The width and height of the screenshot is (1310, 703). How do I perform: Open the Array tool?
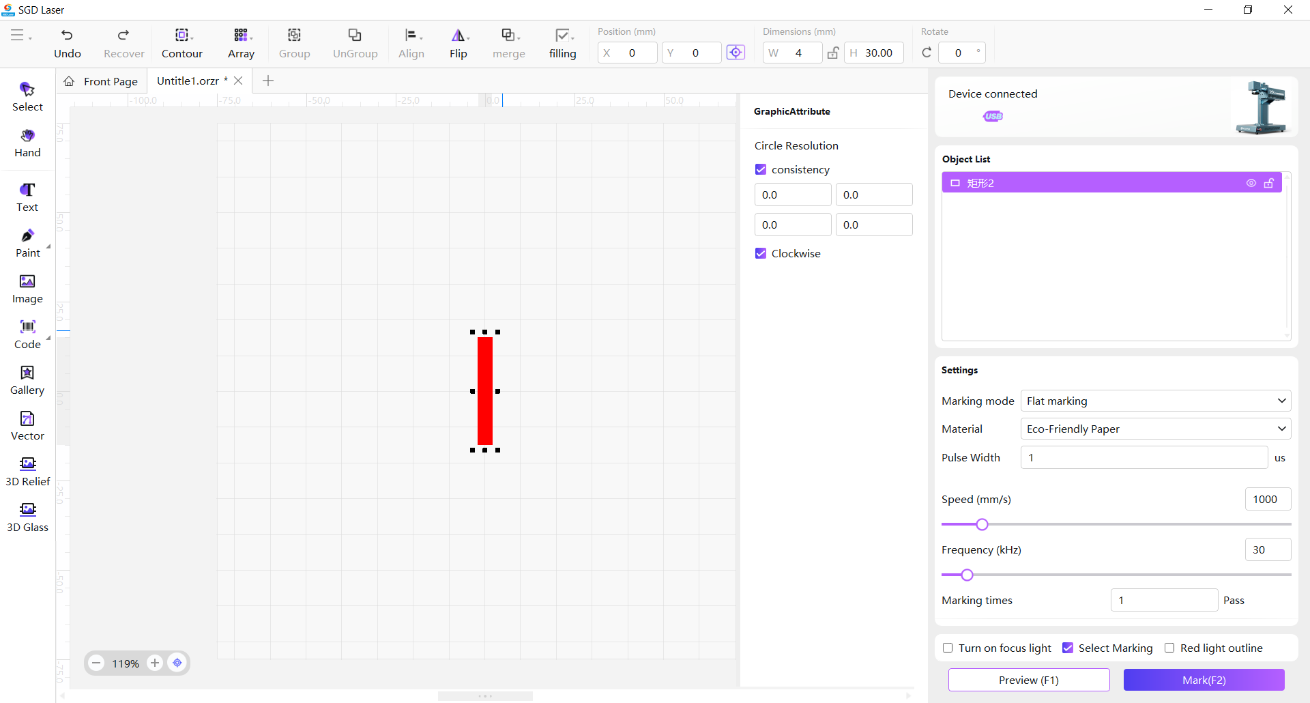click(x=241, y=44)
